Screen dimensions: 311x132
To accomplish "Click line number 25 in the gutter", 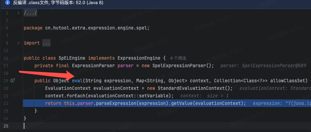I will tap(6, 126).
